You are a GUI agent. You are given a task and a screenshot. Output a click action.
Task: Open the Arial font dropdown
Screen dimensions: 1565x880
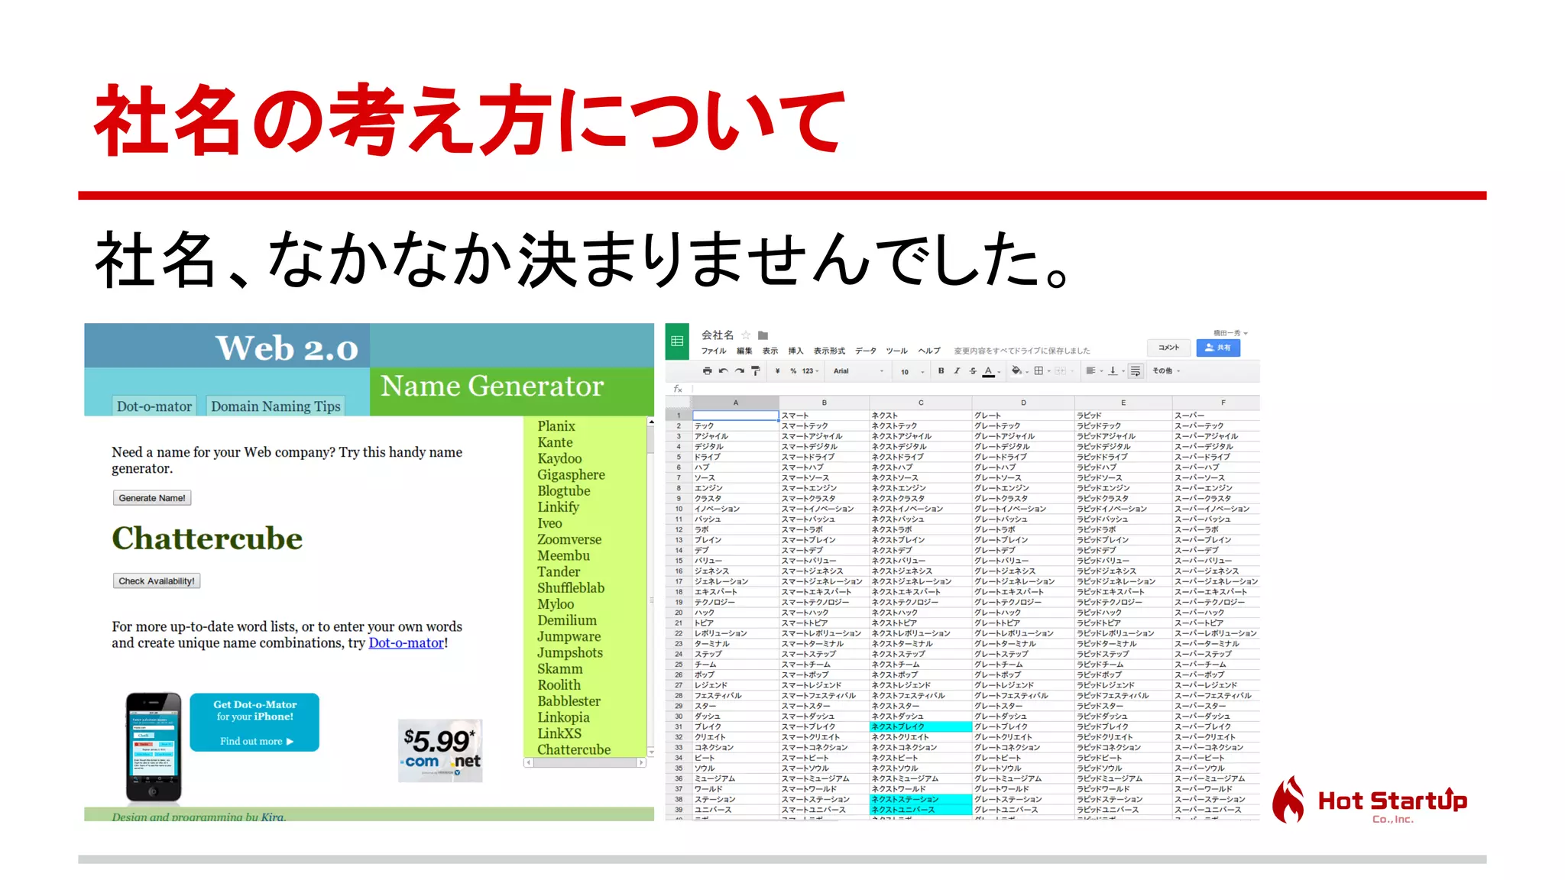858,371
